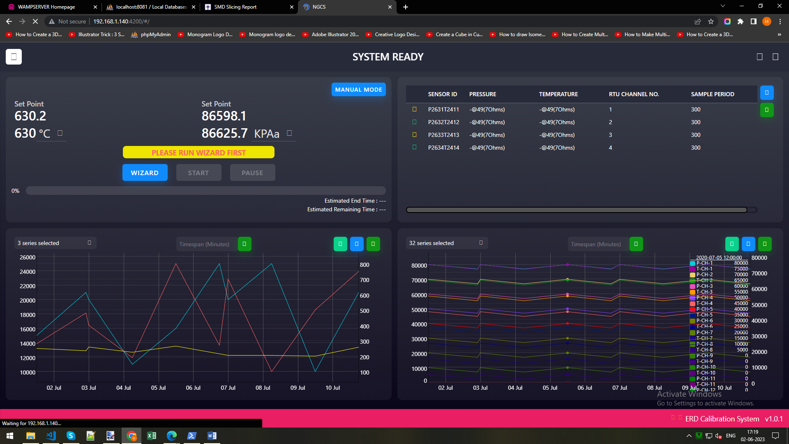Open Excel from the Windows taskbar
Screen dimensions: 789x444
(x=152, y=436)
